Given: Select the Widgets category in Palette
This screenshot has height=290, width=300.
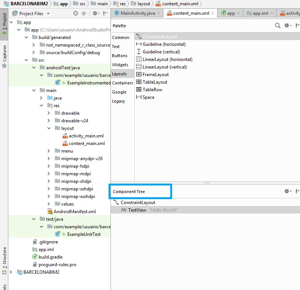Looking at the screenshot, I should 120,65.
